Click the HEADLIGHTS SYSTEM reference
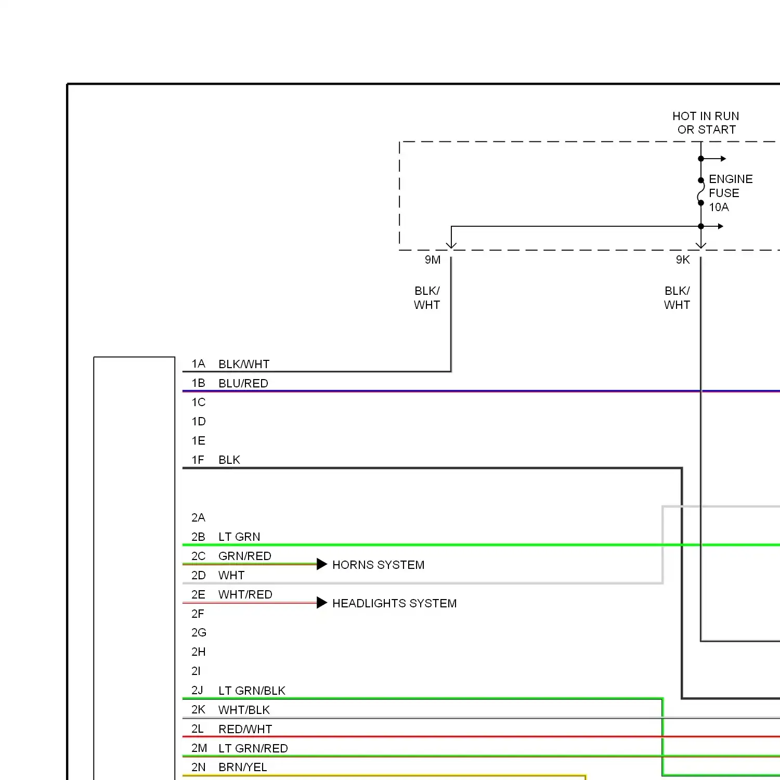Viewport: 780px width, 780px height. click(395, 604)
